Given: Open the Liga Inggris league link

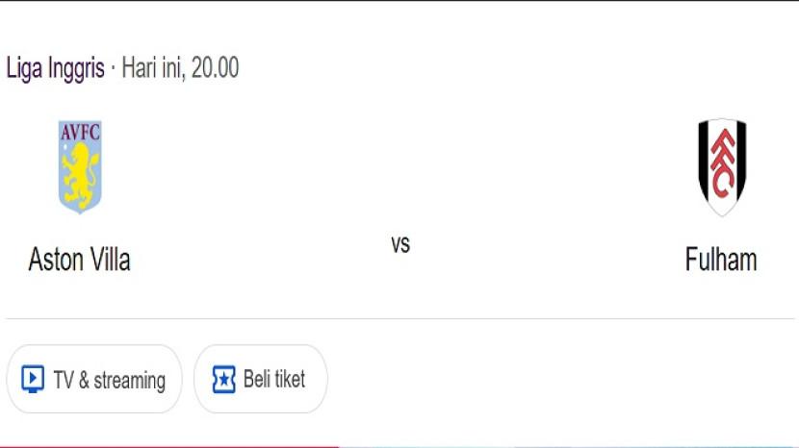Looking at the screenshot, I should point(55,69).
